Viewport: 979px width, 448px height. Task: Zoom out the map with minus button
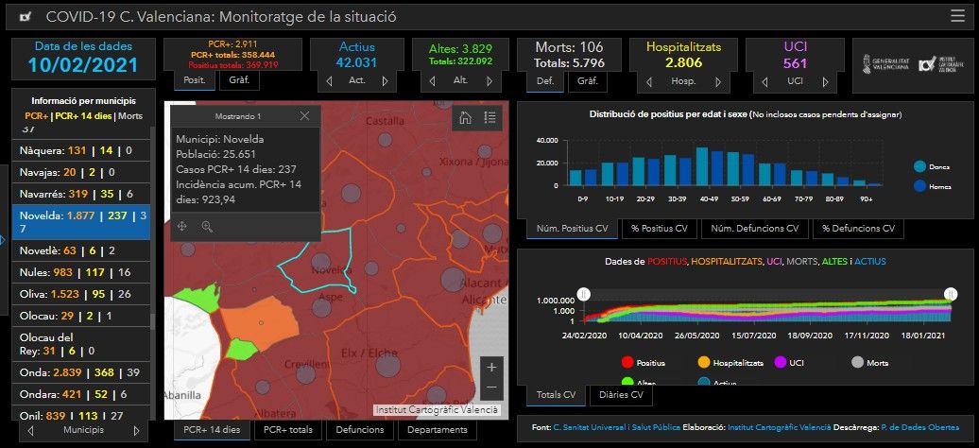pos(490,388)
